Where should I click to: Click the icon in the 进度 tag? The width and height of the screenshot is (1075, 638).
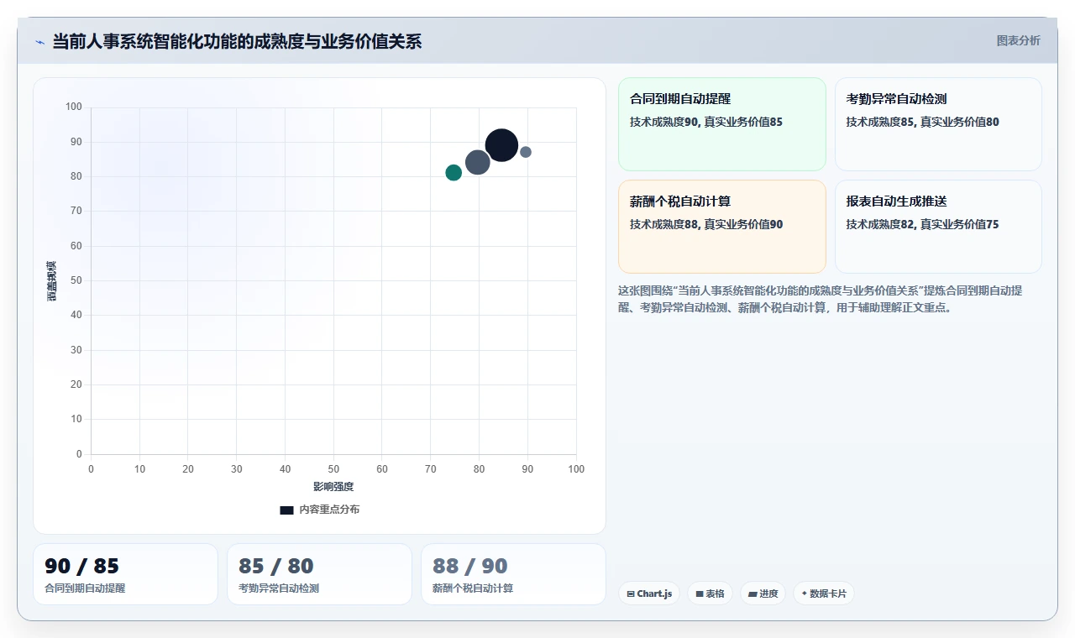point(752,594)
